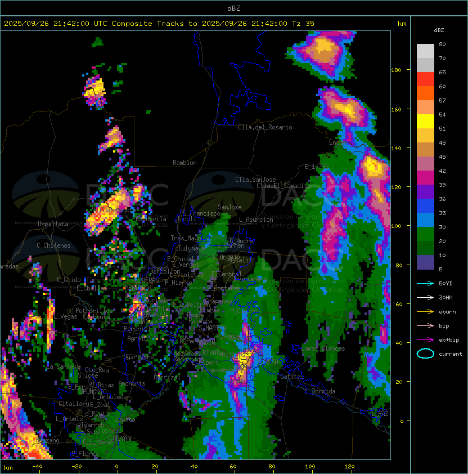
Task: Select the light blue 30 dBZ color swatch
Action: [425, 220]
